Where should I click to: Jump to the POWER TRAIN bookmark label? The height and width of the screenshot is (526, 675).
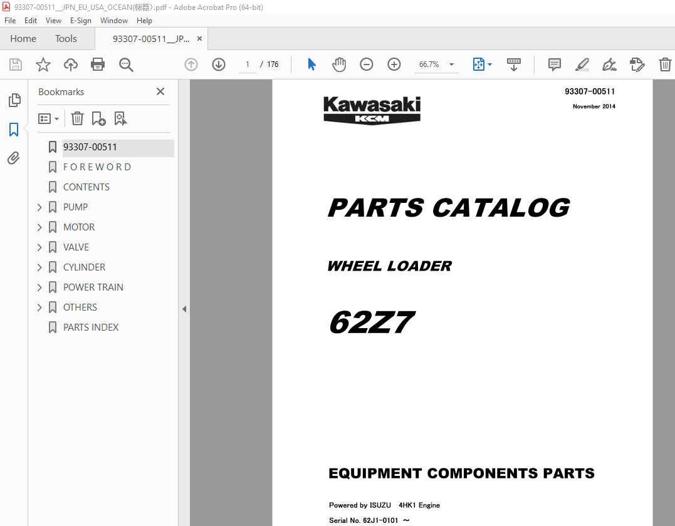(x=93, y=287)
